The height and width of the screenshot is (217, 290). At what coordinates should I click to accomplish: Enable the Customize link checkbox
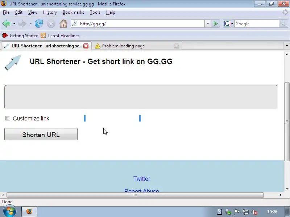8,118
